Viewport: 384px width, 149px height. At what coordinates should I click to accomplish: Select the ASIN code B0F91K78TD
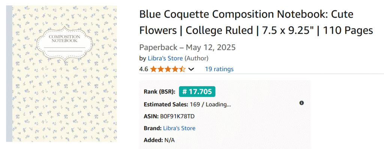coord(177,116)
